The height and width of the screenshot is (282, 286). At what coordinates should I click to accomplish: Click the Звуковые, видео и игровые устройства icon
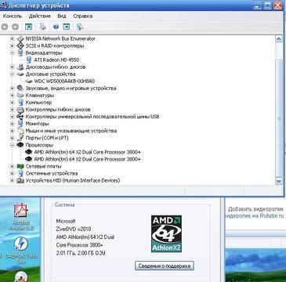20,88
